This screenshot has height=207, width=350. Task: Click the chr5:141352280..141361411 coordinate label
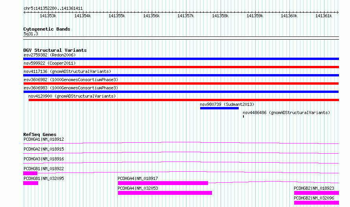click(53, 9)
